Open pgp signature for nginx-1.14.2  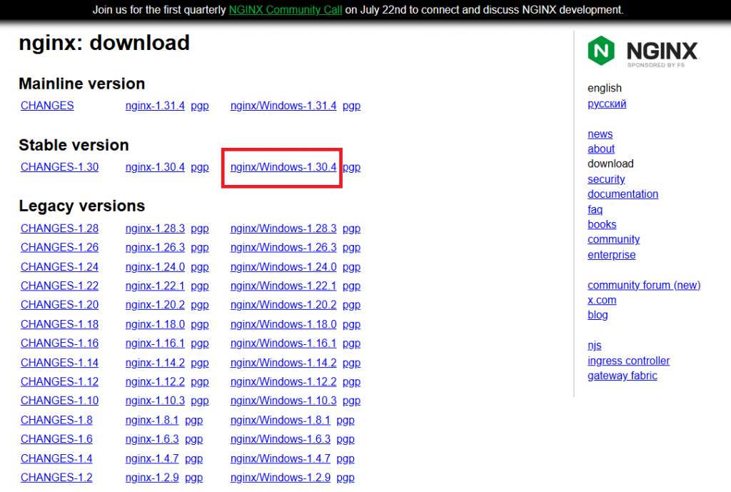click(200, 363)
